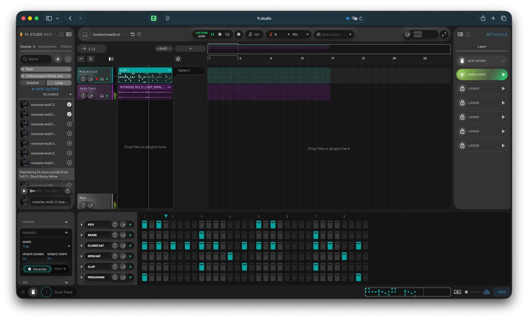
Task: Click the FREE plan button
Action: (x=502, y=292)
